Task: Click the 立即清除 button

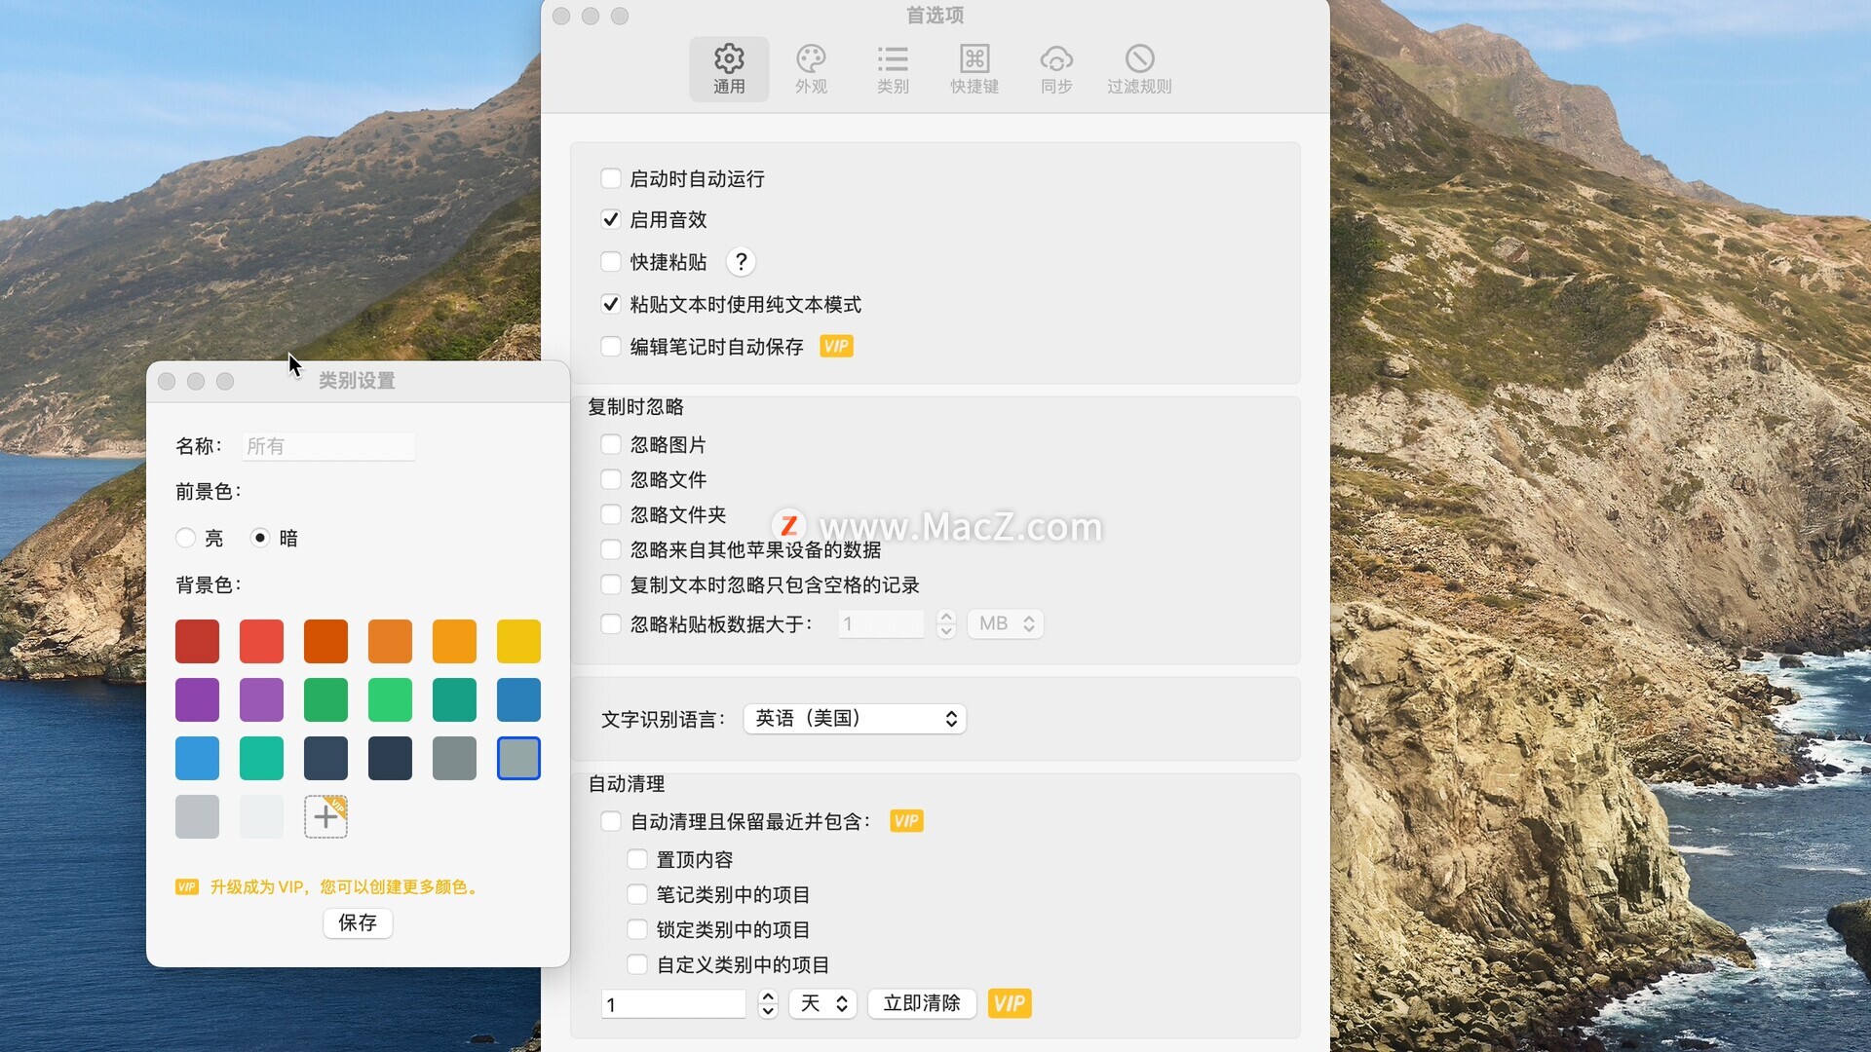Action: point(921,1003)
